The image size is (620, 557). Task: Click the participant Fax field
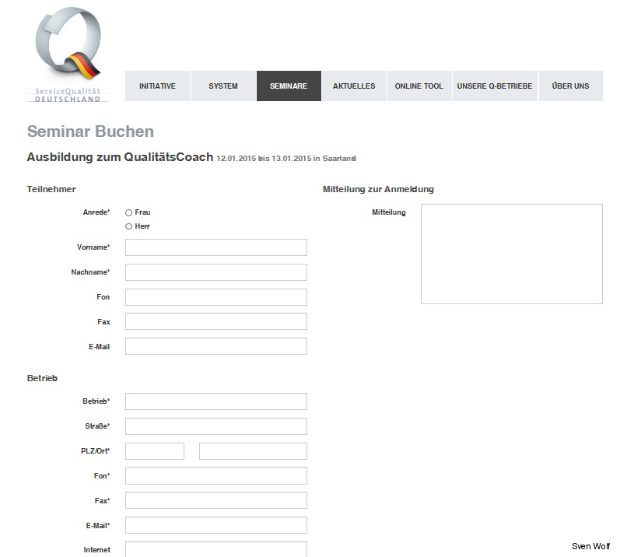(215, 321)
